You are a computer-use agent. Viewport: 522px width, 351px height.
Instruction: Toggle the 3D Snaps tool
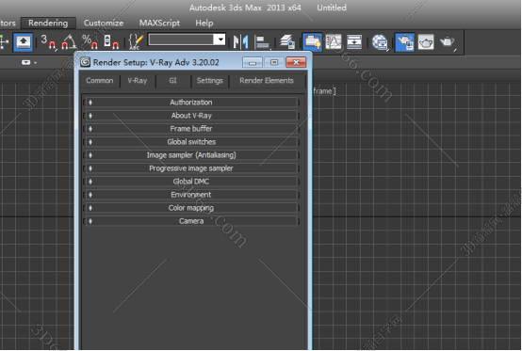click(48, 42)
